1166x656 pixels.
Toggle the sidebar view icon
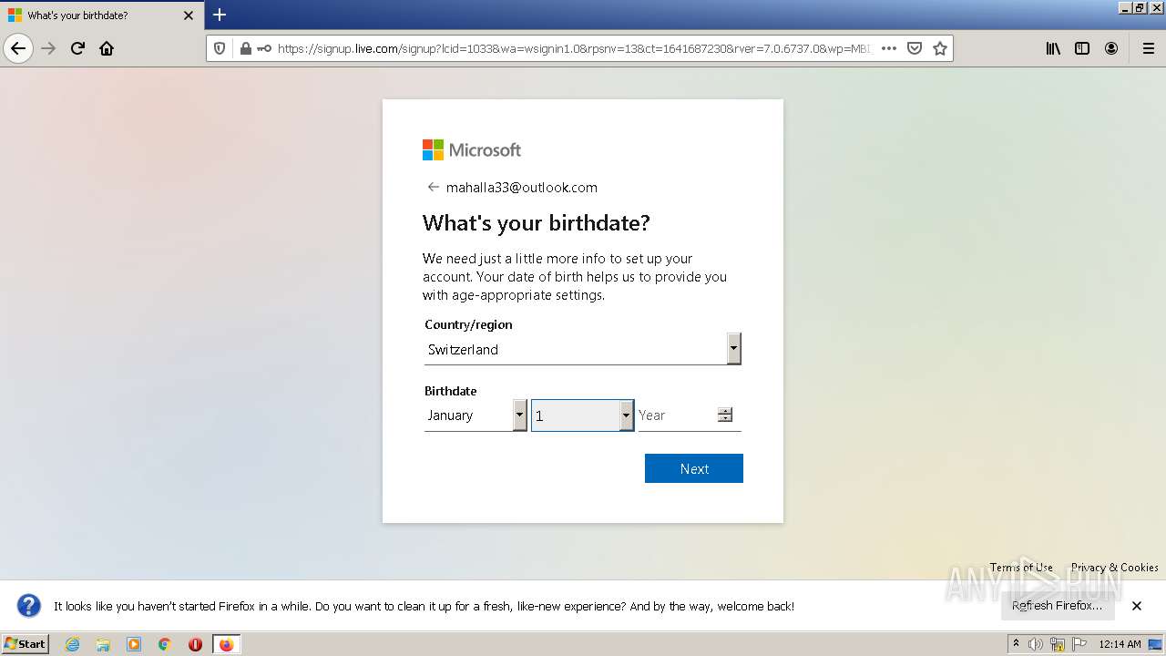[x=1082, y=48]
